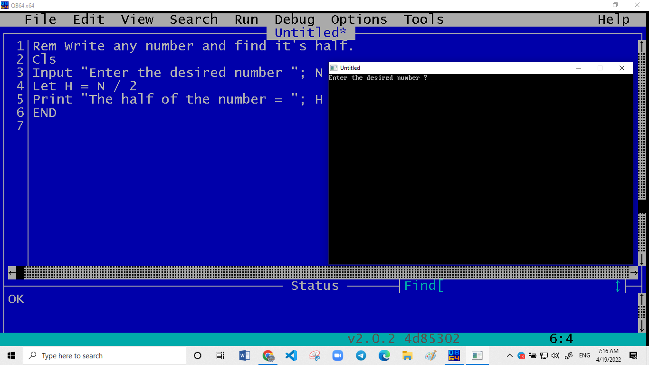This screenshot has width=649, height=365.
Task: Click the QB64 taskbar icon
Action: coord(454,355)
